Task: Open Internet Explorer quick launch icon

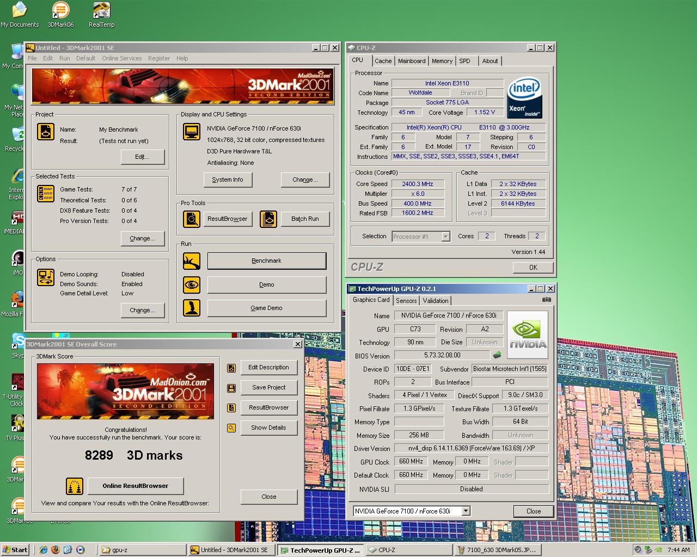Action: coord(44,550)
